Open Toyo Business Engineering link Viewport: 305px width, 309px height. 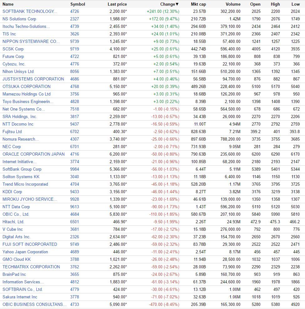pyautogui.click(x=28, y=101)
